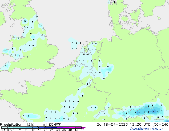Pick the 20–25 mm legend colour
Screen dimensions: 169x131
click(48, 128)
